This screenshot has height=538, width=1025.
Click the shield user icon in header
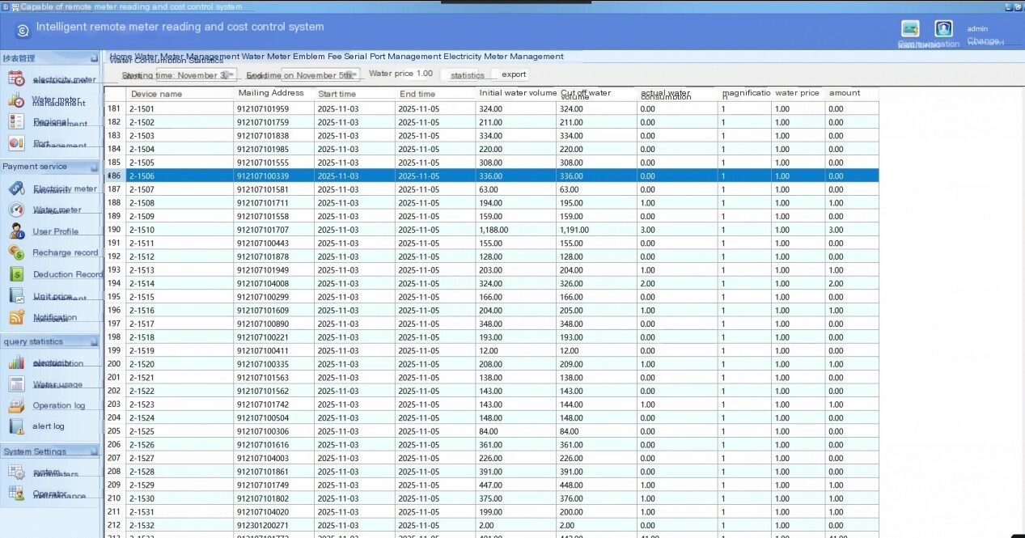(x=943, y=28)
